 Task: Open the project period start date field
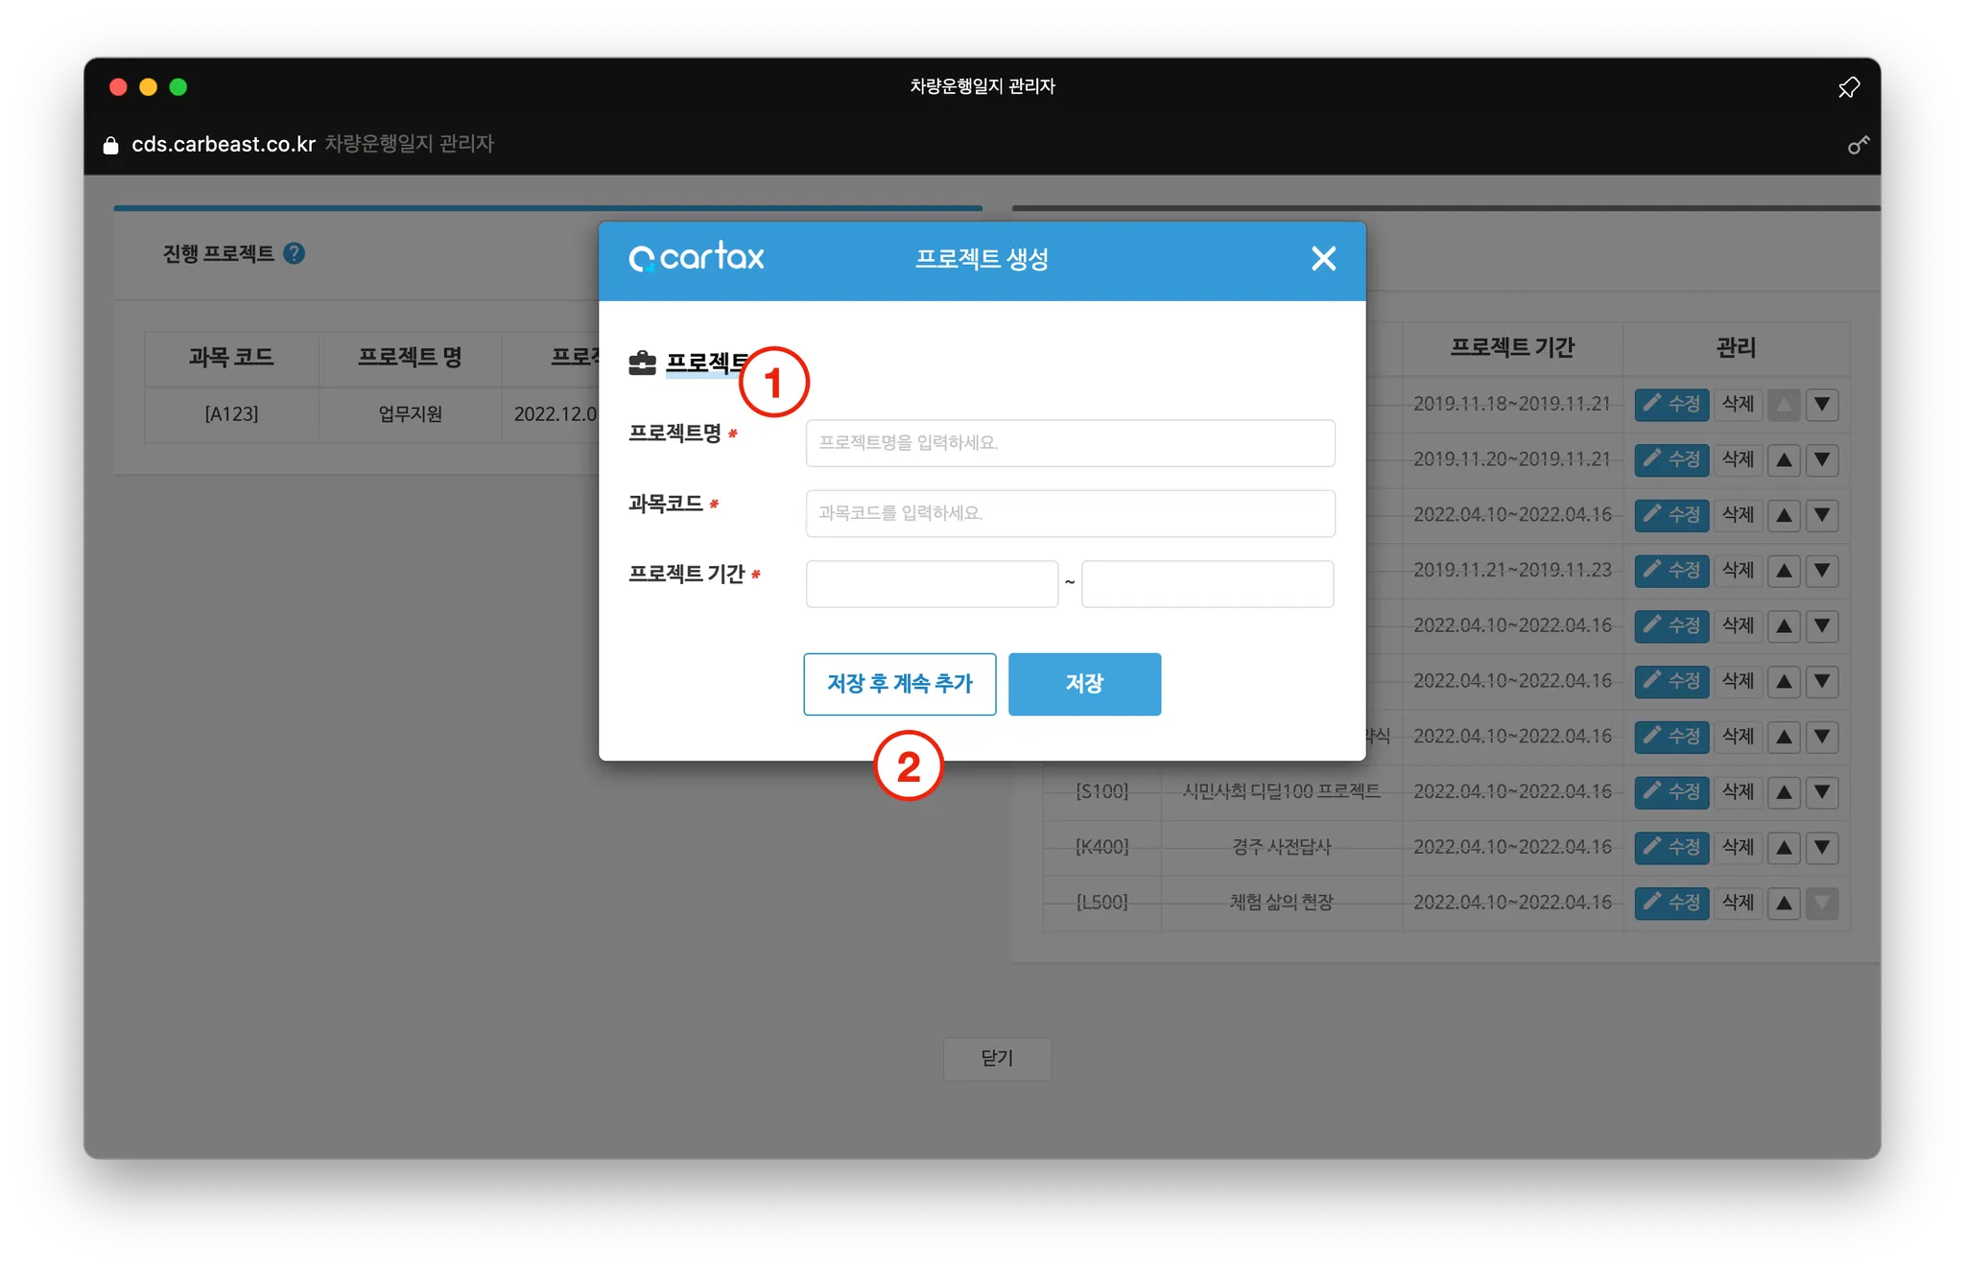point(932,583)
